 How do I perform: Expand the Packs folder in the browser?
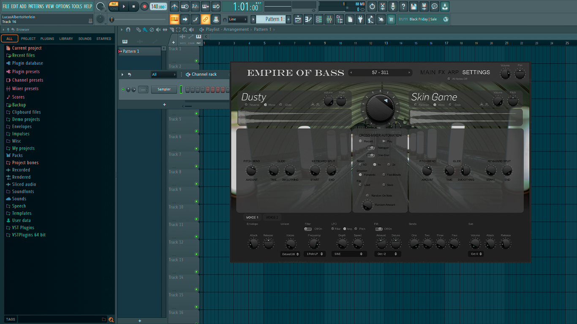point(17,155)
